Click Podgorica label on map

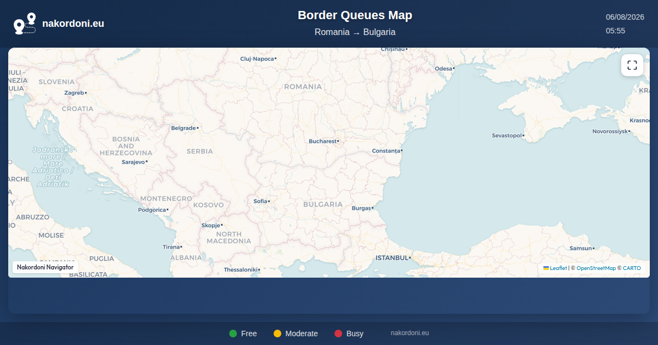[x=152, y=210]
